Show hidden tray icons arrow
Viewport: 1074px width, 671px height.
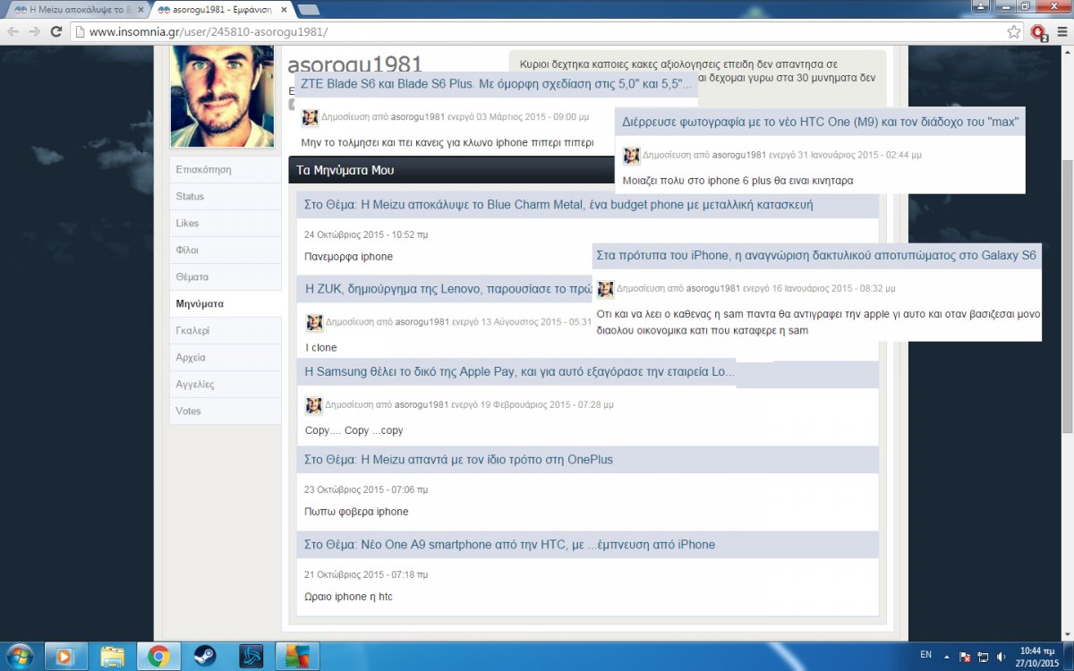pyautogui.click(x=947, y=656)
